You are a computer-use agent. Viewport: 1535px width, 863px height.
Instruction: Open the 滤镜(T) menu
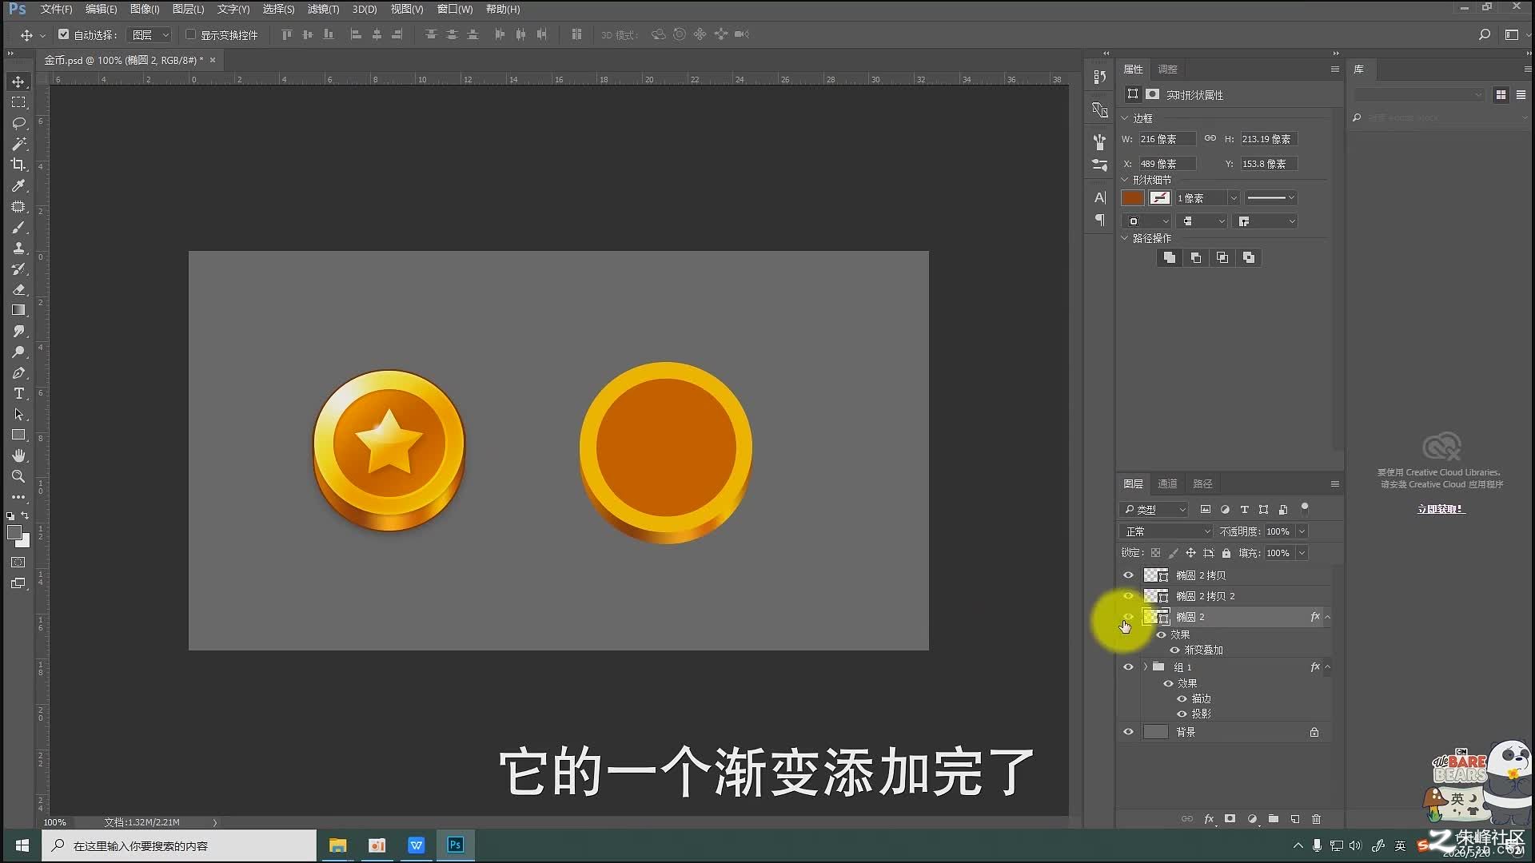[x=323, y=9]
